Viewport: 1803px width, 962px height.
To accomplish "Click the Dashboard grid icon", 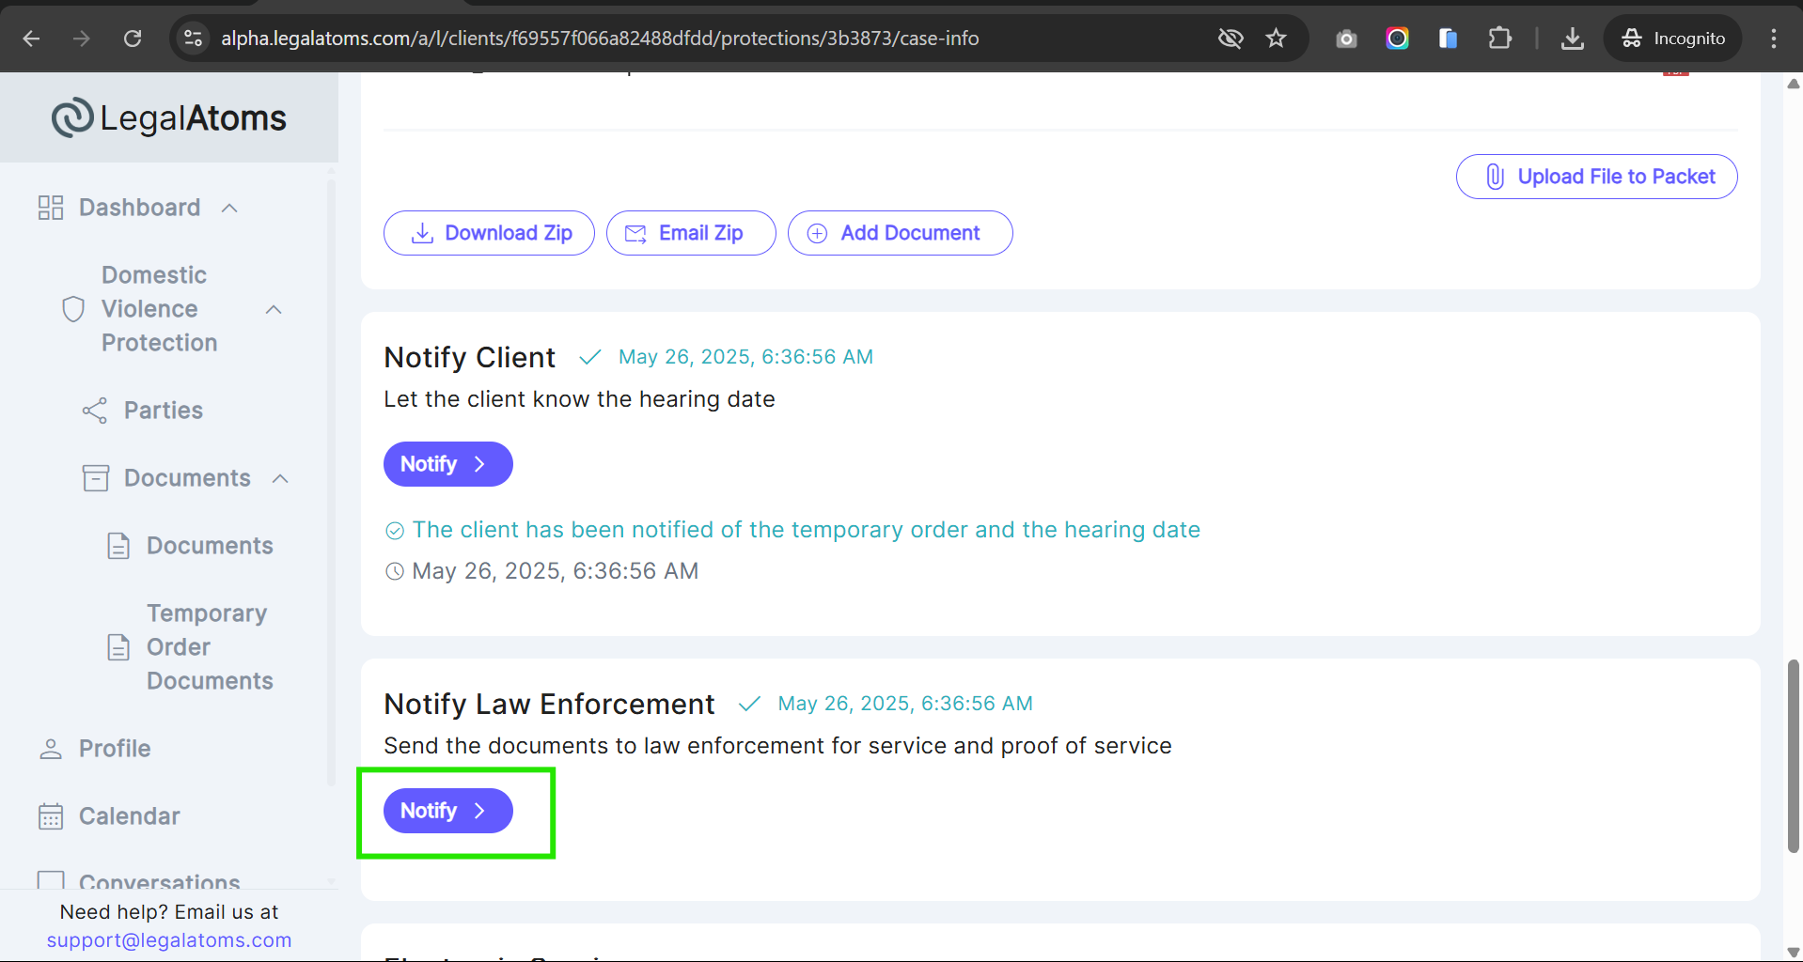I will (x=51, y=208).
